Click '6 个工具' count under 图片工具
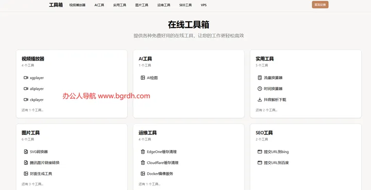 click(x=28, y=139)
